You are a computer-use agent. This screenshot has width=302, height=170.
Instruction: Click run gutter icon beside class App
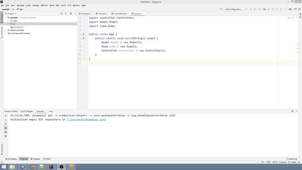pos(84,34)
